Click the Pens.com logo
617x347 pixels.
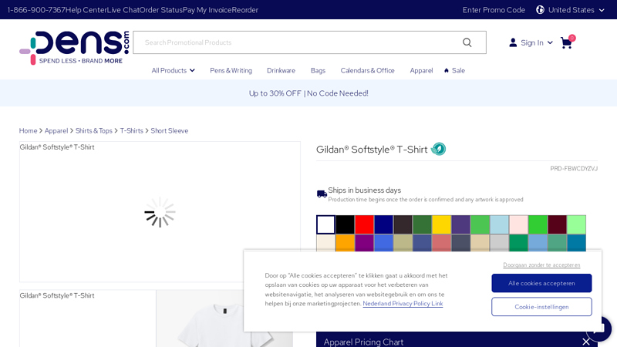point(74,47)
